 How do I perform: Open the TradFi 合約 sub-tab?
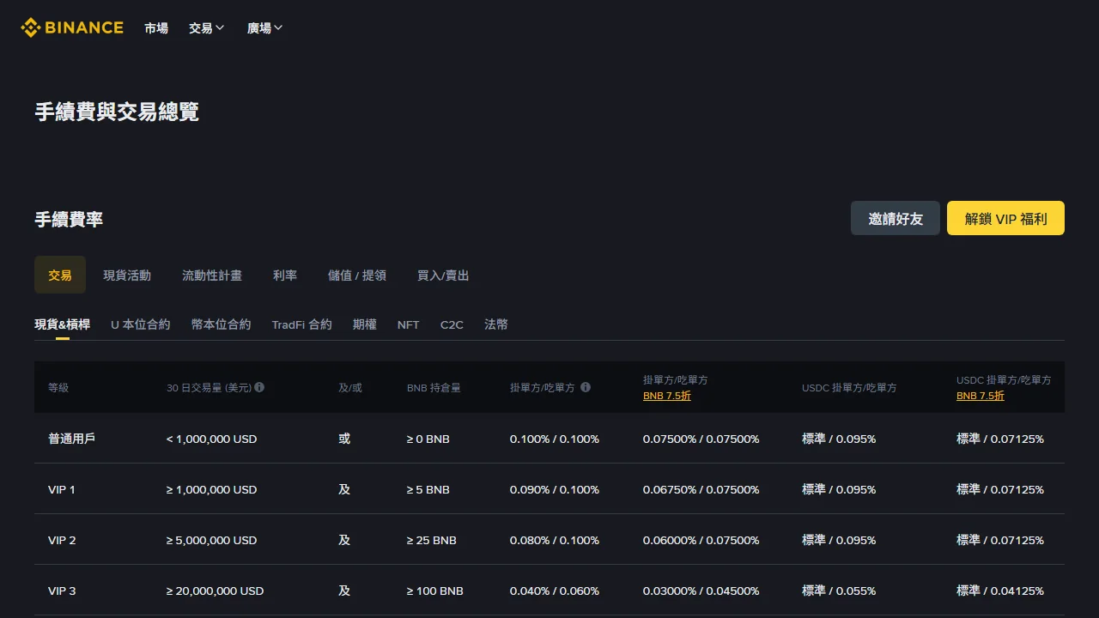pos(302,324)
